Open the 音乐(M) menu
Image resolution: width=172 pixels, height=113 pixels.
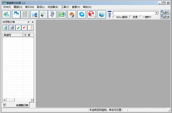(30, 7)
